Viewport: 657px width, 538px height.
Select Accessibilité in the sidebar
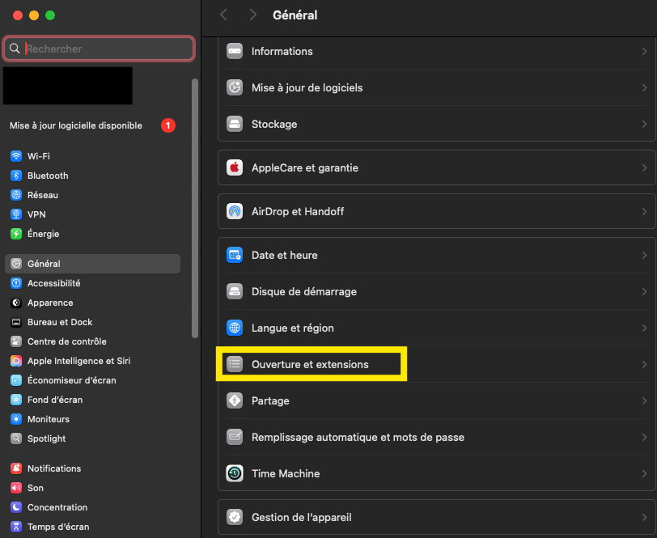pyautogui.click(x=53, y=283)
